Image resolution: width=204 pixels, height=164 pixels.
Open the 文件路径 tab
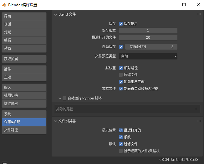(24, 130)
